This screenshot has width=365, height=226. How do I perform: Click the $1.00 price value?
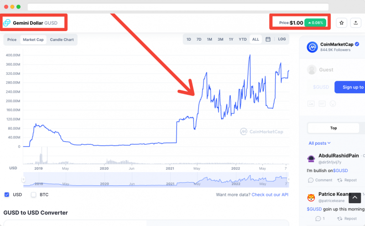coord(296,23)
